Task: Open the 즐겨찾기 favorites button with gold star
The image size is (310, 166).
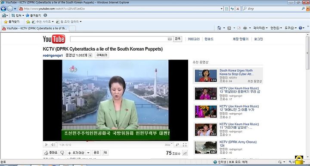Action: click(x=12, y=21)
